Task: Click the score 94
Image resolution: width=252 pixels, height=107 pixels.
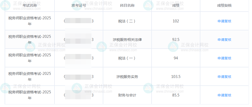Action: (x=176, y=58)
